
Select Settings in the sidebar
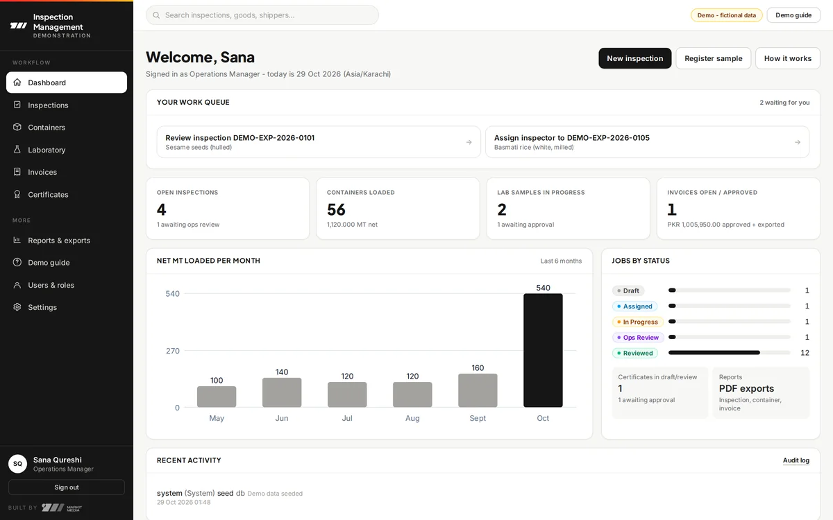tap(67, 307)
